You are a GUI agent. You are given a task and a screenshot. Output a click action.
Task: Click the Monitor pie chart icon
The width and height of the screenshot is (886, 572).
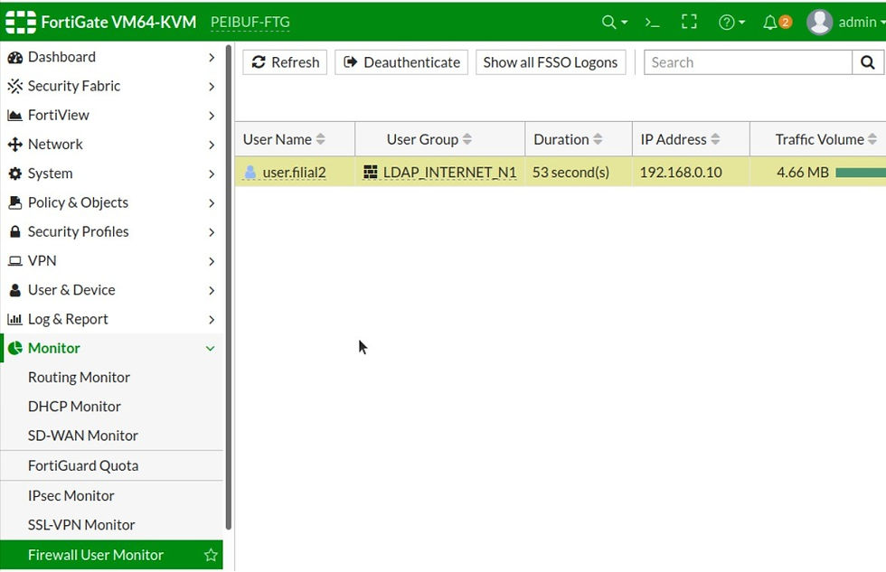coord(15,349)
